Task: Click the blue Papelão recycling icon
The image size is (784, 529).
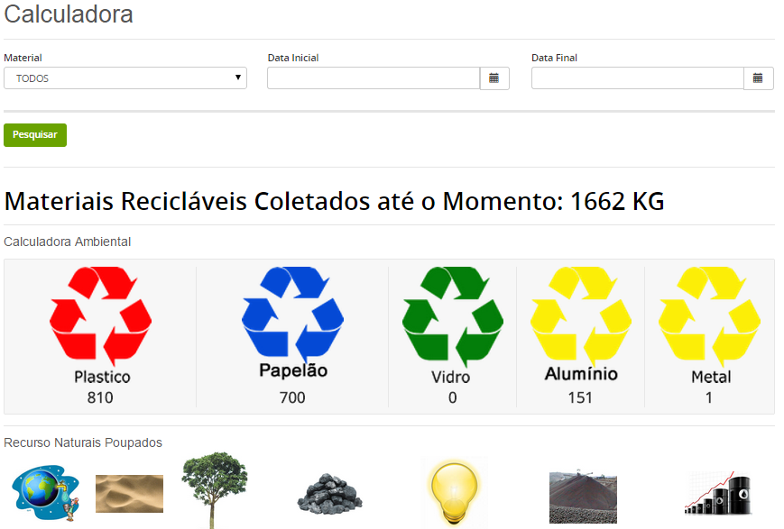Action: click(292, 314)
